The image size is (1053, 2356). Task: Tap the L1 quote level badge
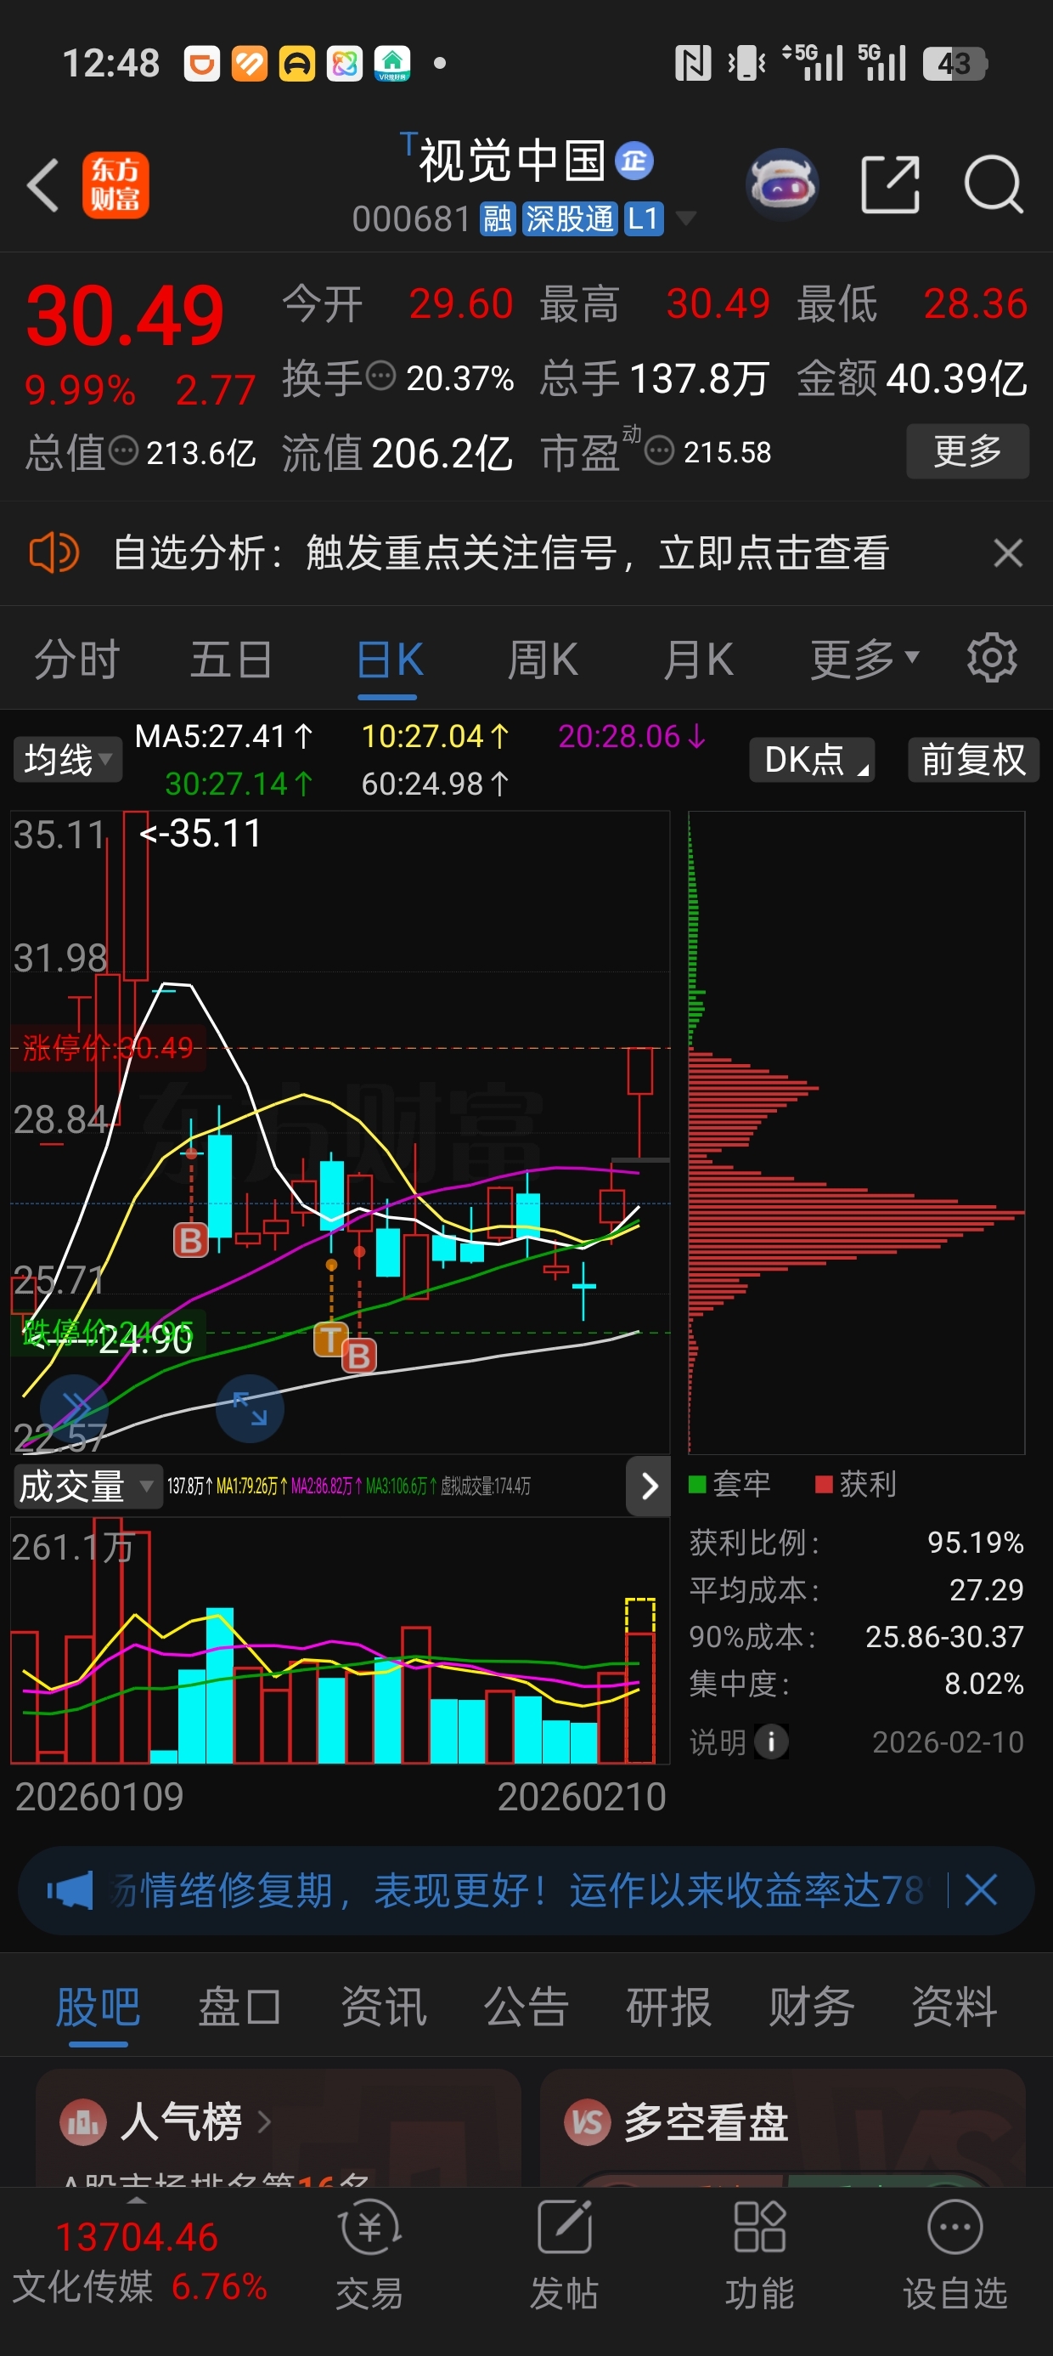coord(644,218)
